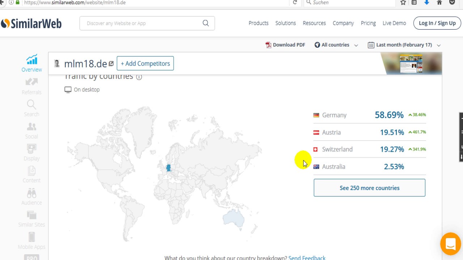The height and width of the screenshot is (260, 463).
Task: Click the SimilarWeb logo
Action: 31,23
